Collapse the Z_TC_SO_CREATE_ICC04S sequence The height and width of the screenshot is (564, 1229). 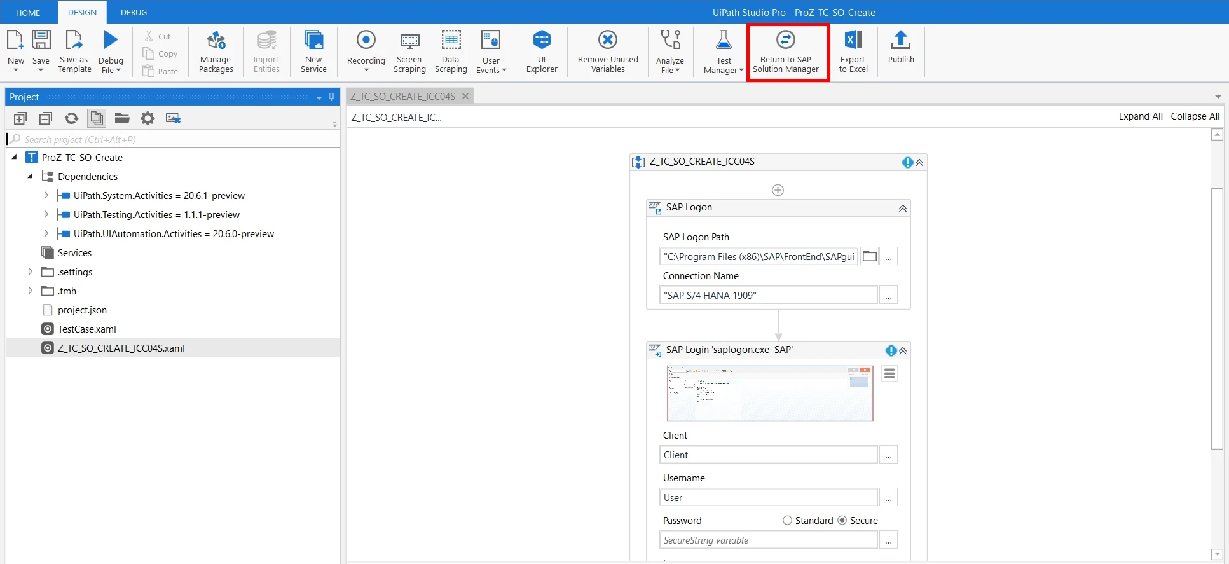click(x=919, y=163)
